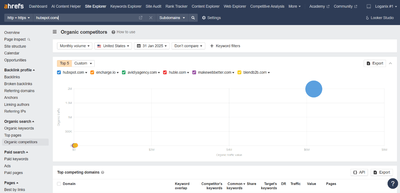Click the Ahrefs logo
The height and width of the screenshot is (193, 400).
pos(14,6)
